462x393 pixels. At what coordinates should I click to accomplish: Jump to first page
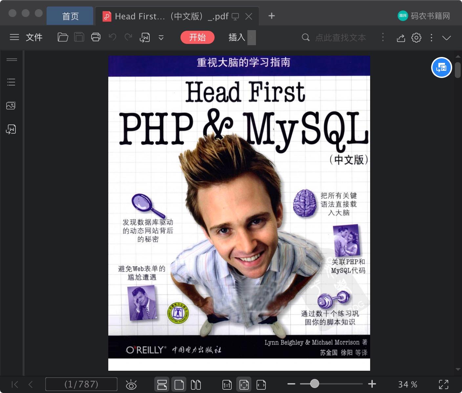pos(15,384)
